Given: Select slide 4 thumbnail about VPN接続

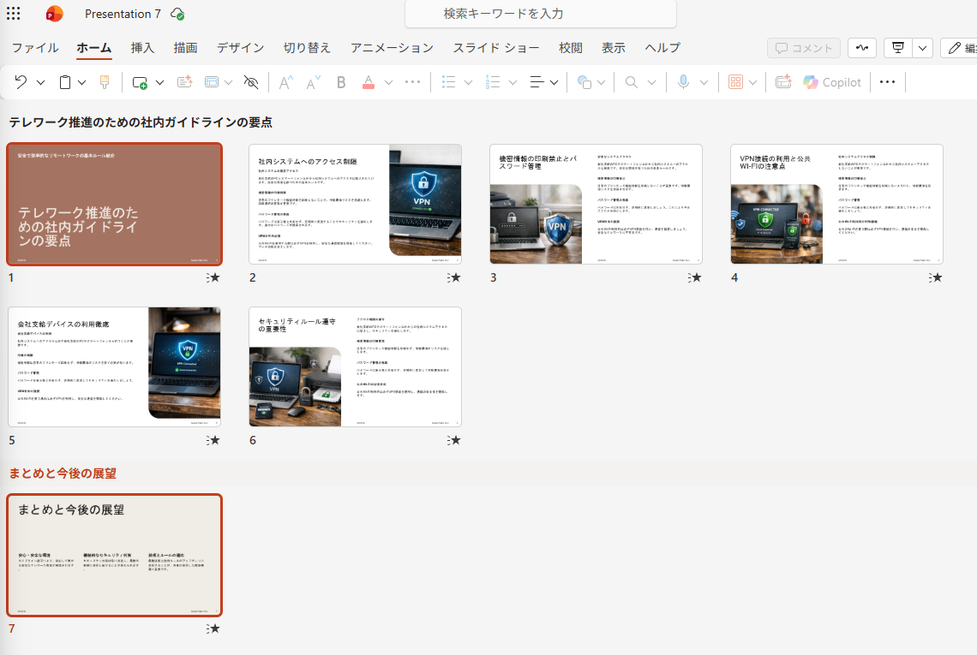Looking at the screenshot, I should (836, 204).
